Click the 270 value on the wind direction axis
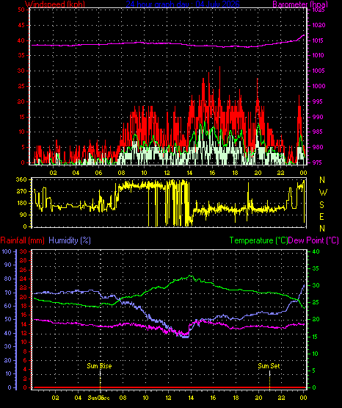The image size is (342, 408). pyautogui.click(x=21, y=192)
